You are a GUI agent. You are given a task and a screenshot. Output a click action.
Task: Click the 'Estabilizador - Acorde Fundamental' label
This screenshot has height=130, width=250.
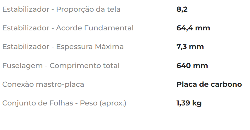click(68, 28)
